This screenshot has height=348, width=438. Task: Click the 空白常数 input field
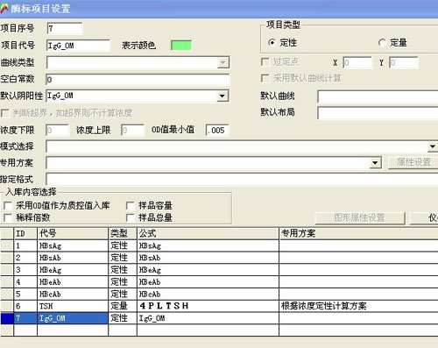[138, 80]
